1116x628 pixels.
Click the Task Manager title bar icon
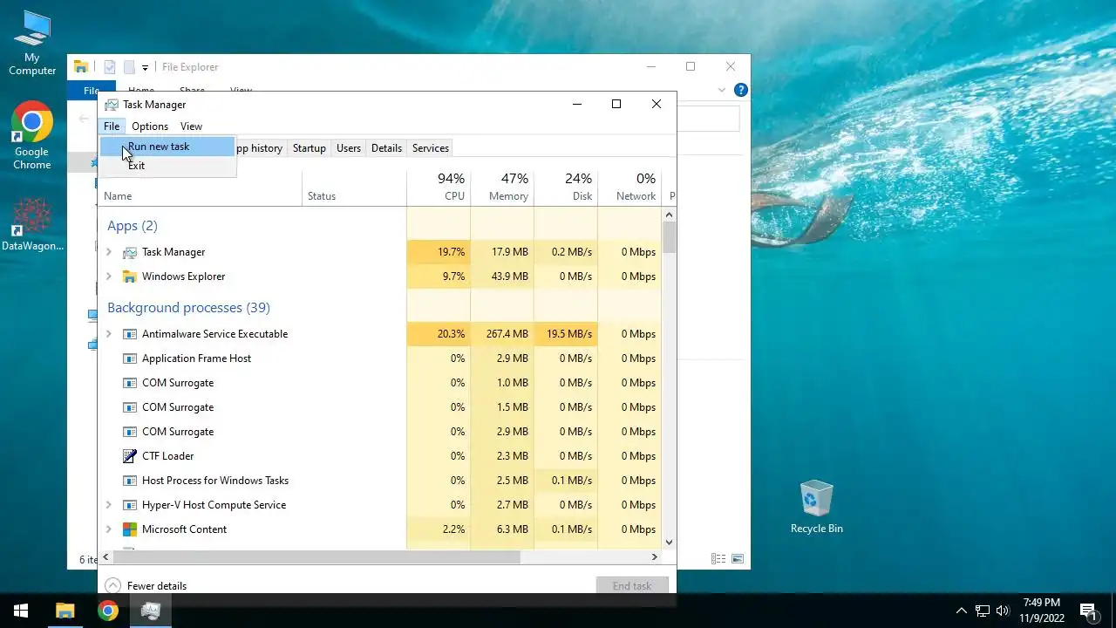(x=112, y=105)
